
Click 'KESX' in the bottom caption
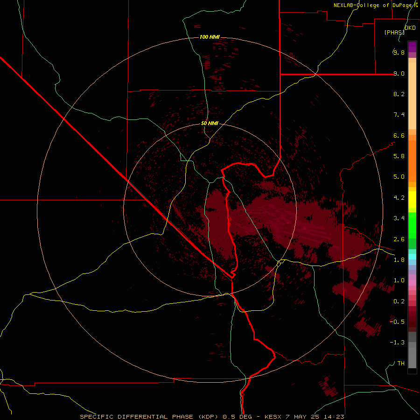tap(273, 417)
